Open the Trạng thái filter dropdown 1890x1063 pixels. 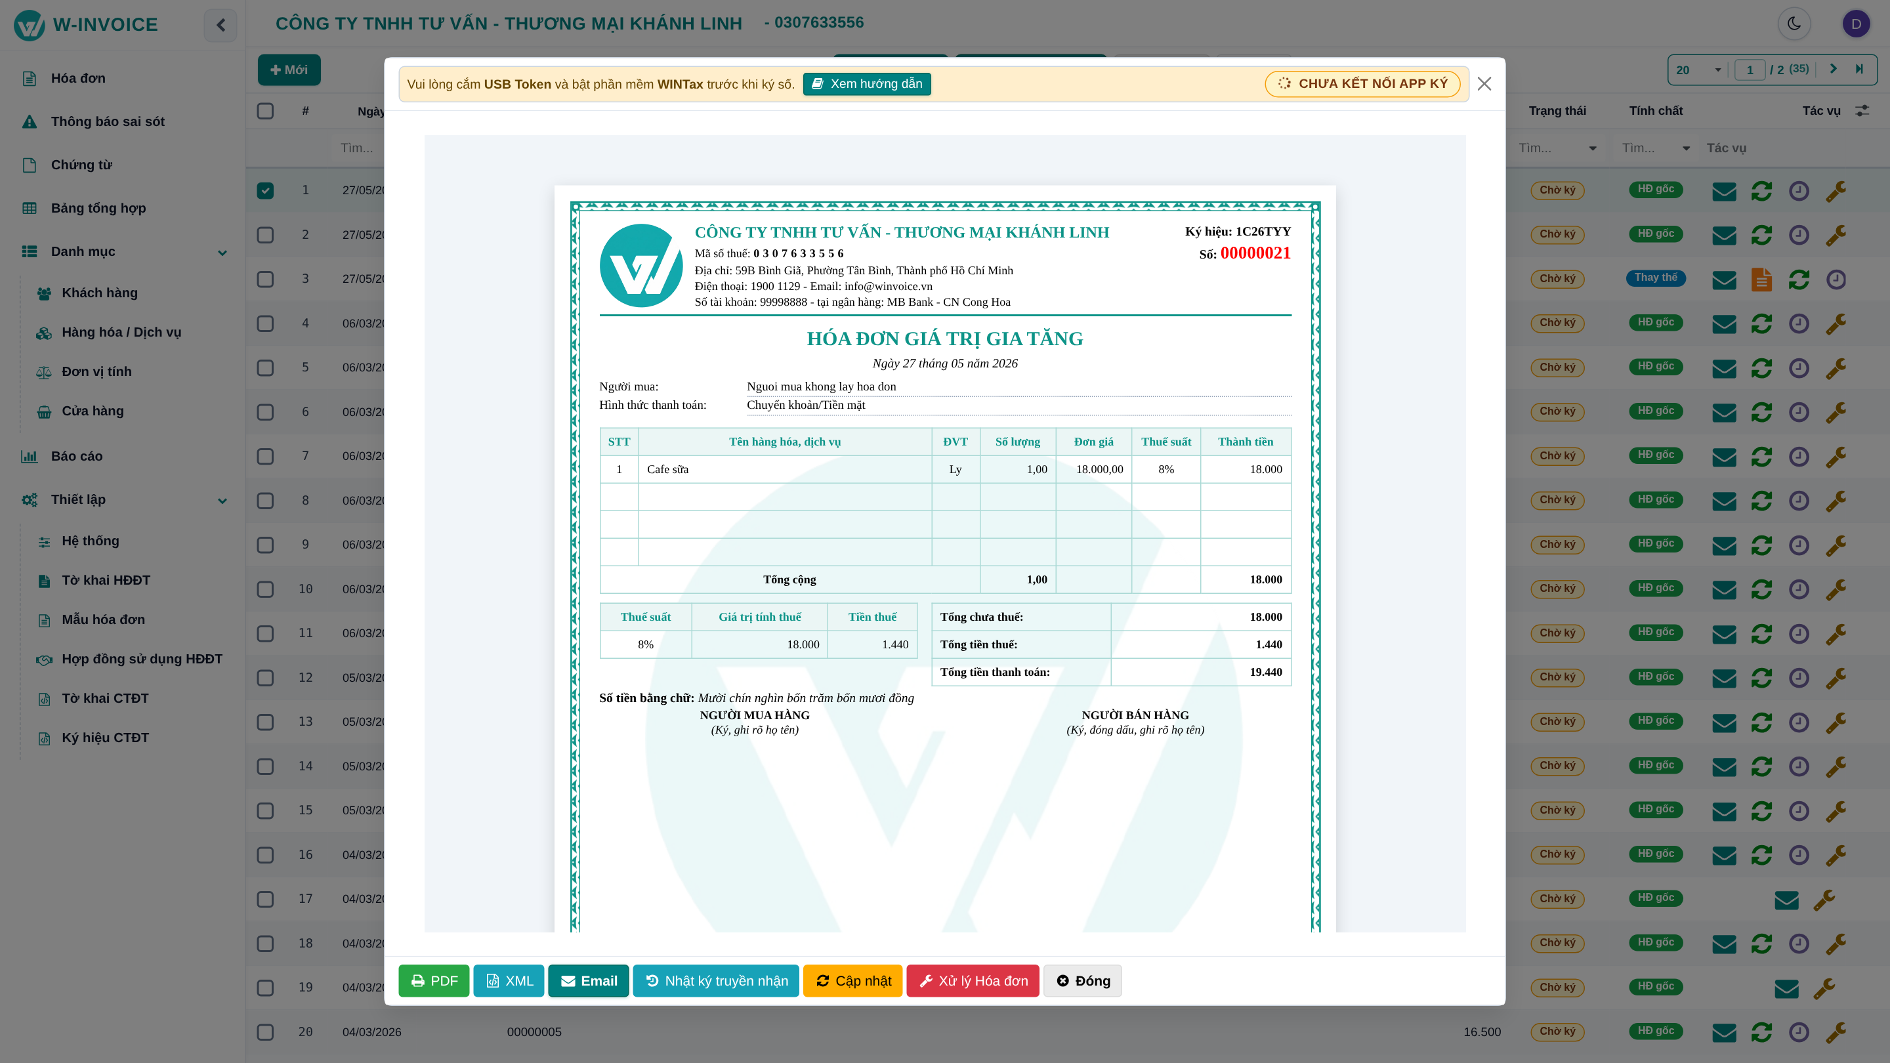tap(1558, 148)
